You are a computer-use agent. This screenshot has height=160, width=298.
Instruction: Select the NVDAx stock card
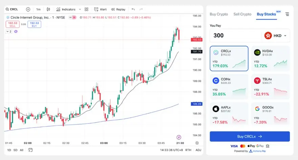point(271,59)
